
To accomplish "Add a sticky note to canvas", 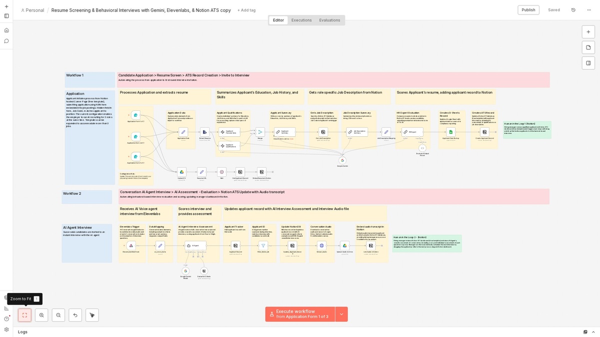I will [588, 47].
